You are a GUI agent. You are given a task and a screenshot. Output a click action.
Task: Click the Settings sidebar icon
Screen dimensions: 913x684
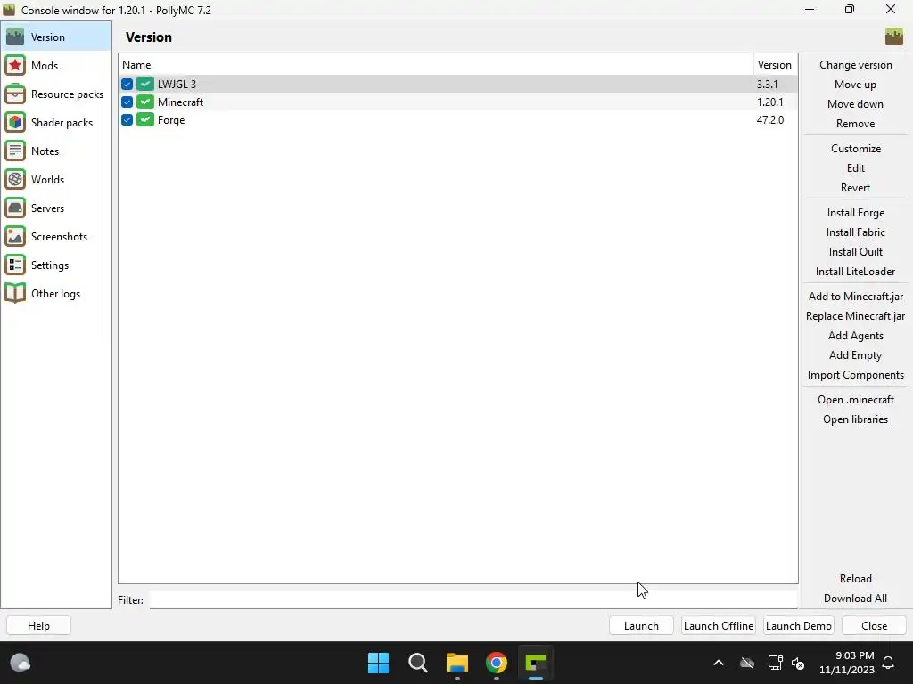[x=15, y=265]
